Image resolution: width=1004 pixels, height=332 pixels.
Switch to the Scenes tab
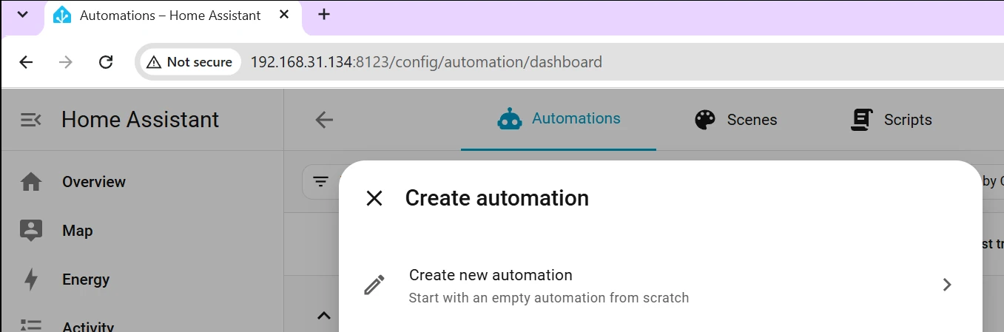click(x=736, y=120)
